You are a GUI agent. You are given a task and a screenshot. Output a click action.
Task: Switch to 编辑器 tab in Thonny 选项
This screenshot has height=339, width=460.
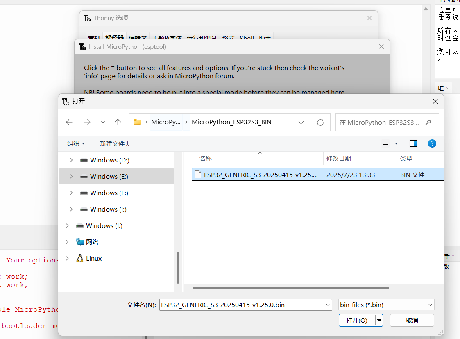coord(138,37)
